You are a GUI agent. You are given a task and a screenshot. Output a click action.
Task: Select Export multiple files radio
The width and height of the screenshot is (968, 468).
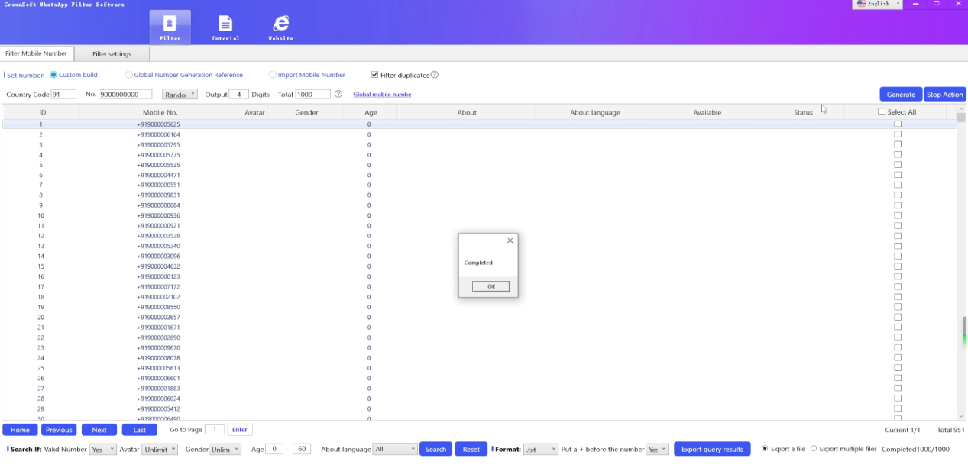[x=814, y=449]
